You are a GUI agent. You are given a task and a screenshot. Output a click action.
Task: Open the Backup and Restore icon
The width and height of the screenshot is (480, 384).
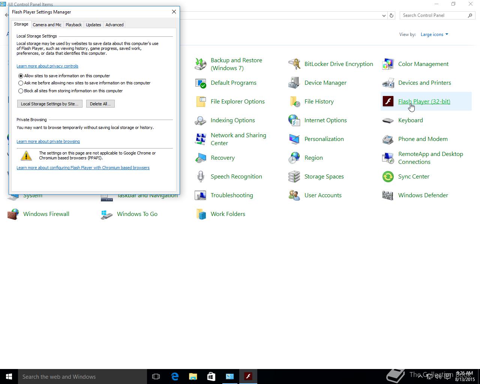pyautogui.click(x=201, y=64)
